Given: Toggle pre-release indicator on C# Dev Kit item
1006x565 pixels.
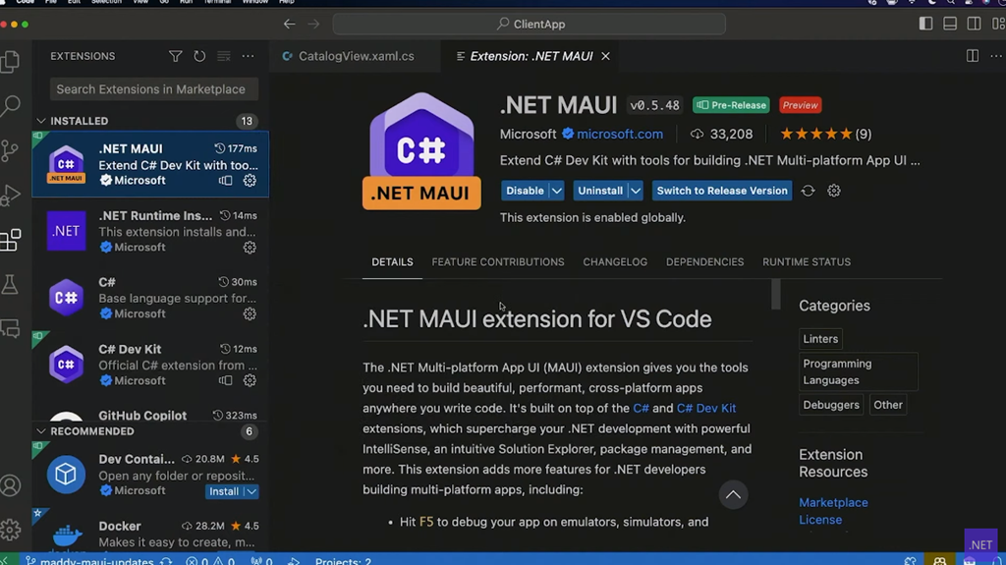Looking at the screenshot, I should tap(225, 380).
